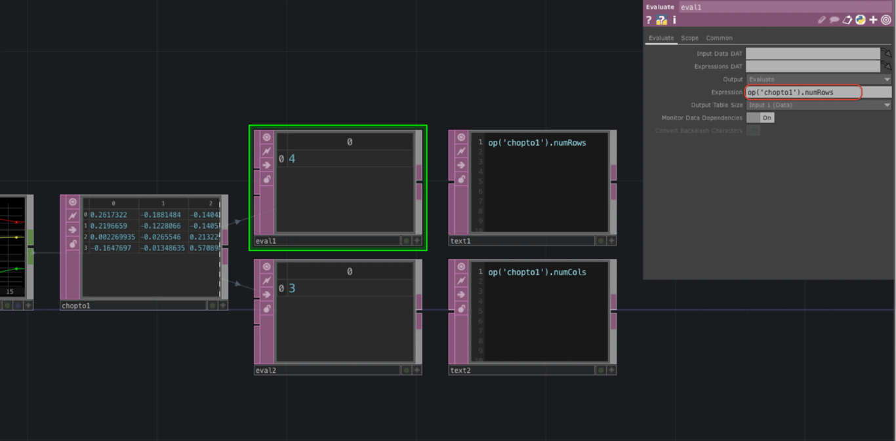Click the eval1 title in parameter dialog header

click(x=692, y=7)
